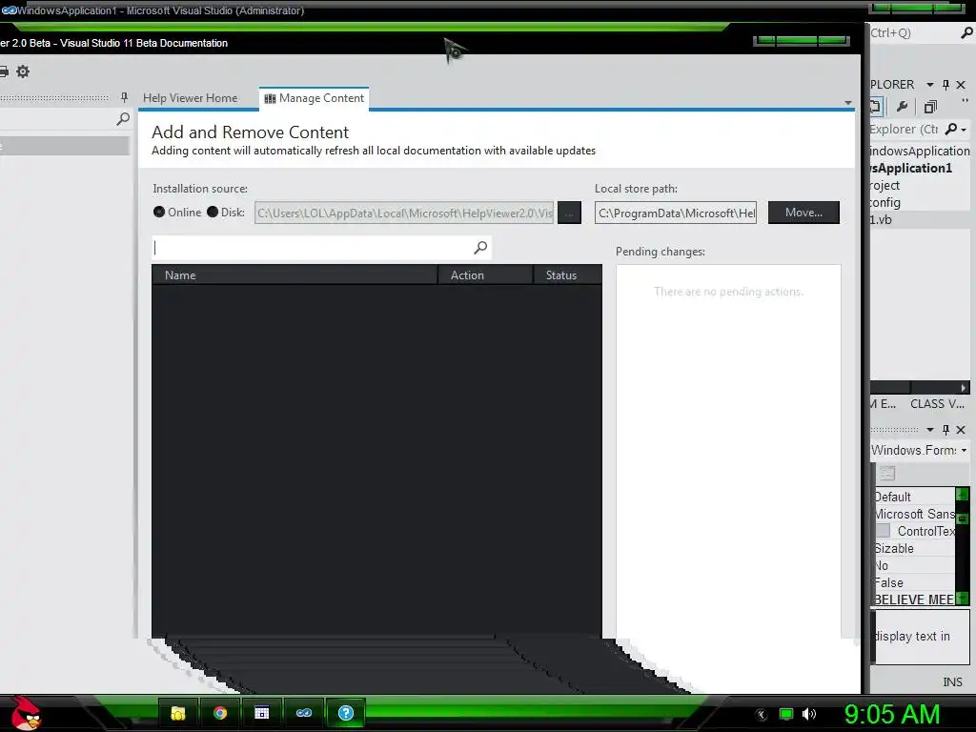Close the Properties panel

pyautogui.click(x=961, y=430)
